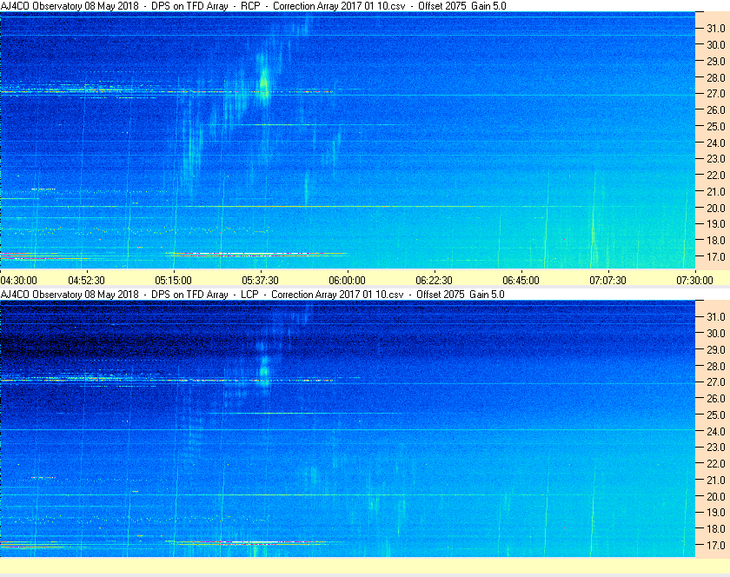This screenshot has height=577, width=730.
Task: Click the 29.0 frequency label on RCP plot
Action: click(x=716, y=61)
